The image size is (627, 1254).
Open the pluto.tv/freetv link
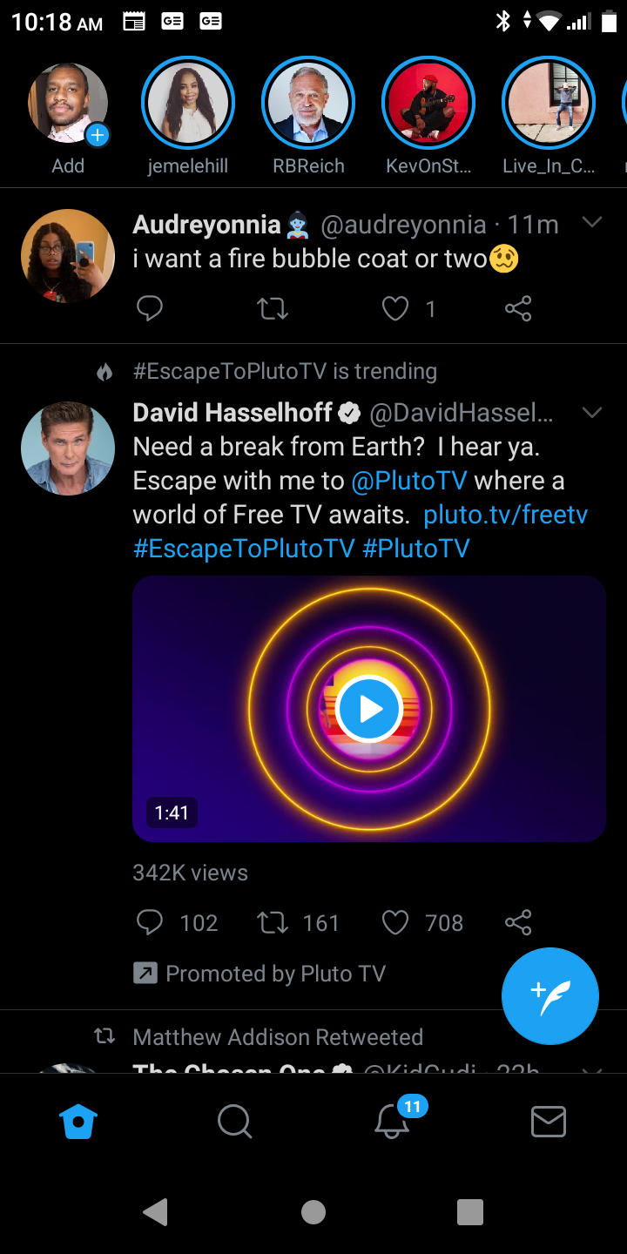pyautogui.click(x=505, y=515)
